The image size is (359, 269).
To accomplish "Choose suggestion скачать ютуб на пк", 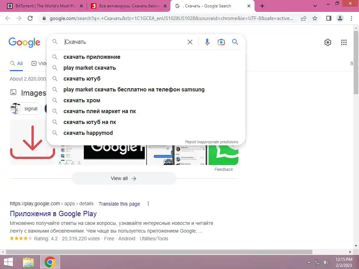I will coord(146,122).
